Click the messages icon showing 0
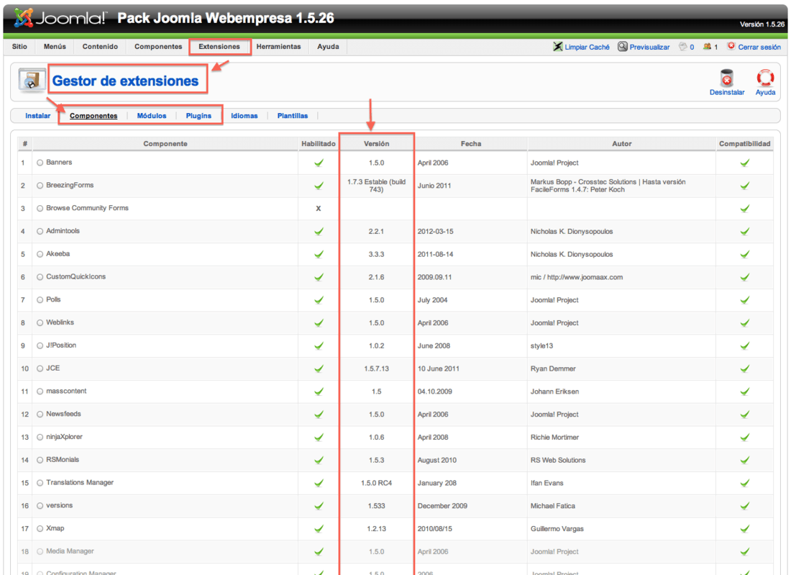The width and height of the screenshot is (791, 575). (x=683, y=47)
